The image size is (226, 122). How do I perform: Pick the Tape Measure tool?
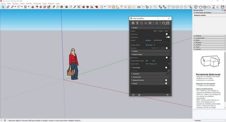[54, 7]
